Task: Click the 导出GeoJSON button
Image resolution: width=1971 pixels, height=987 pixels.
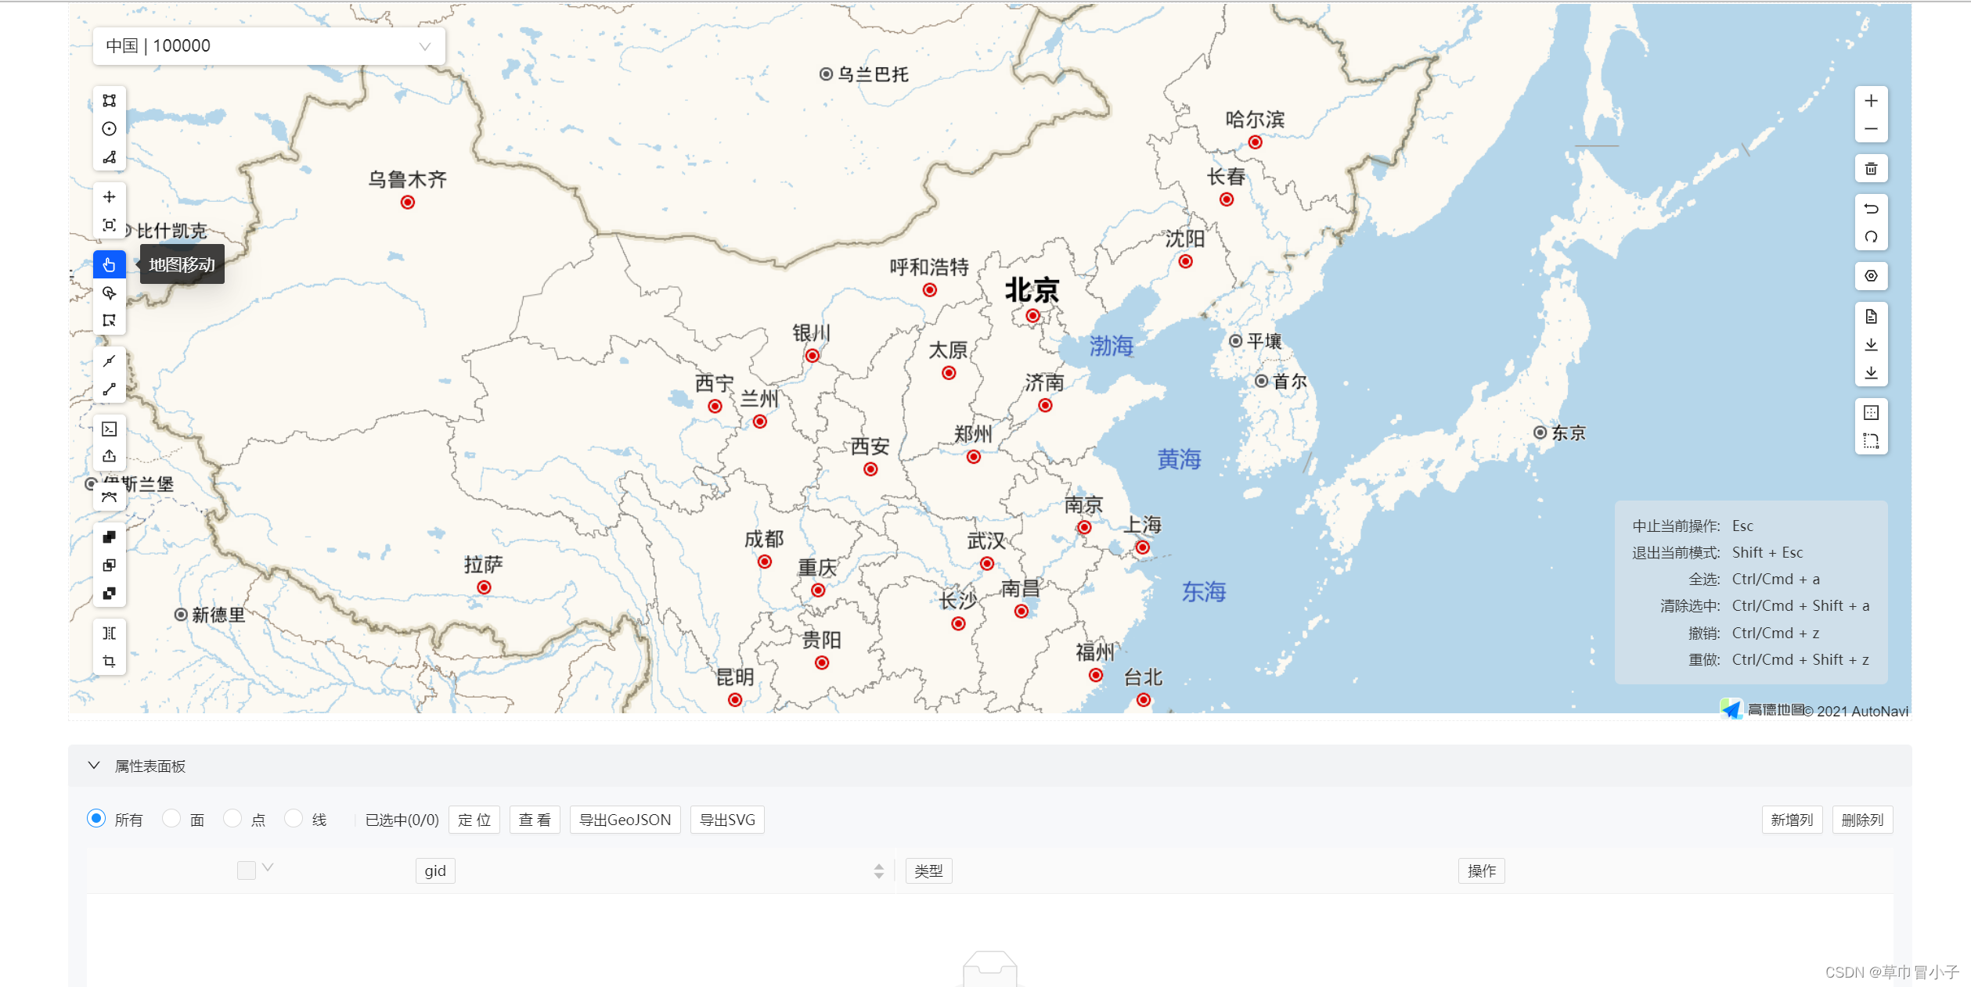Action: 624,820
